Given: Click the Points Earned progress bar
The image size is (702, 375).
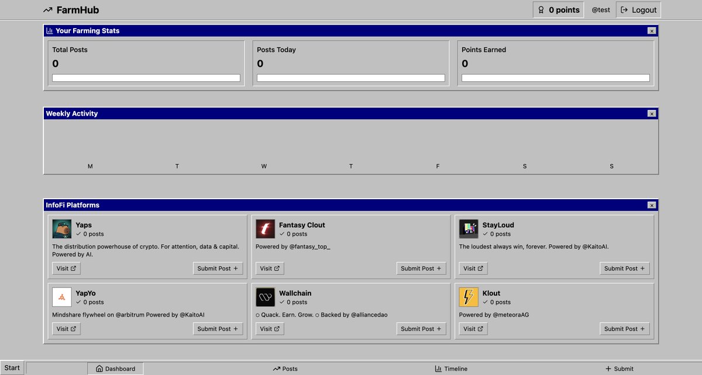Looking at the screenshot, I should 556,78.
